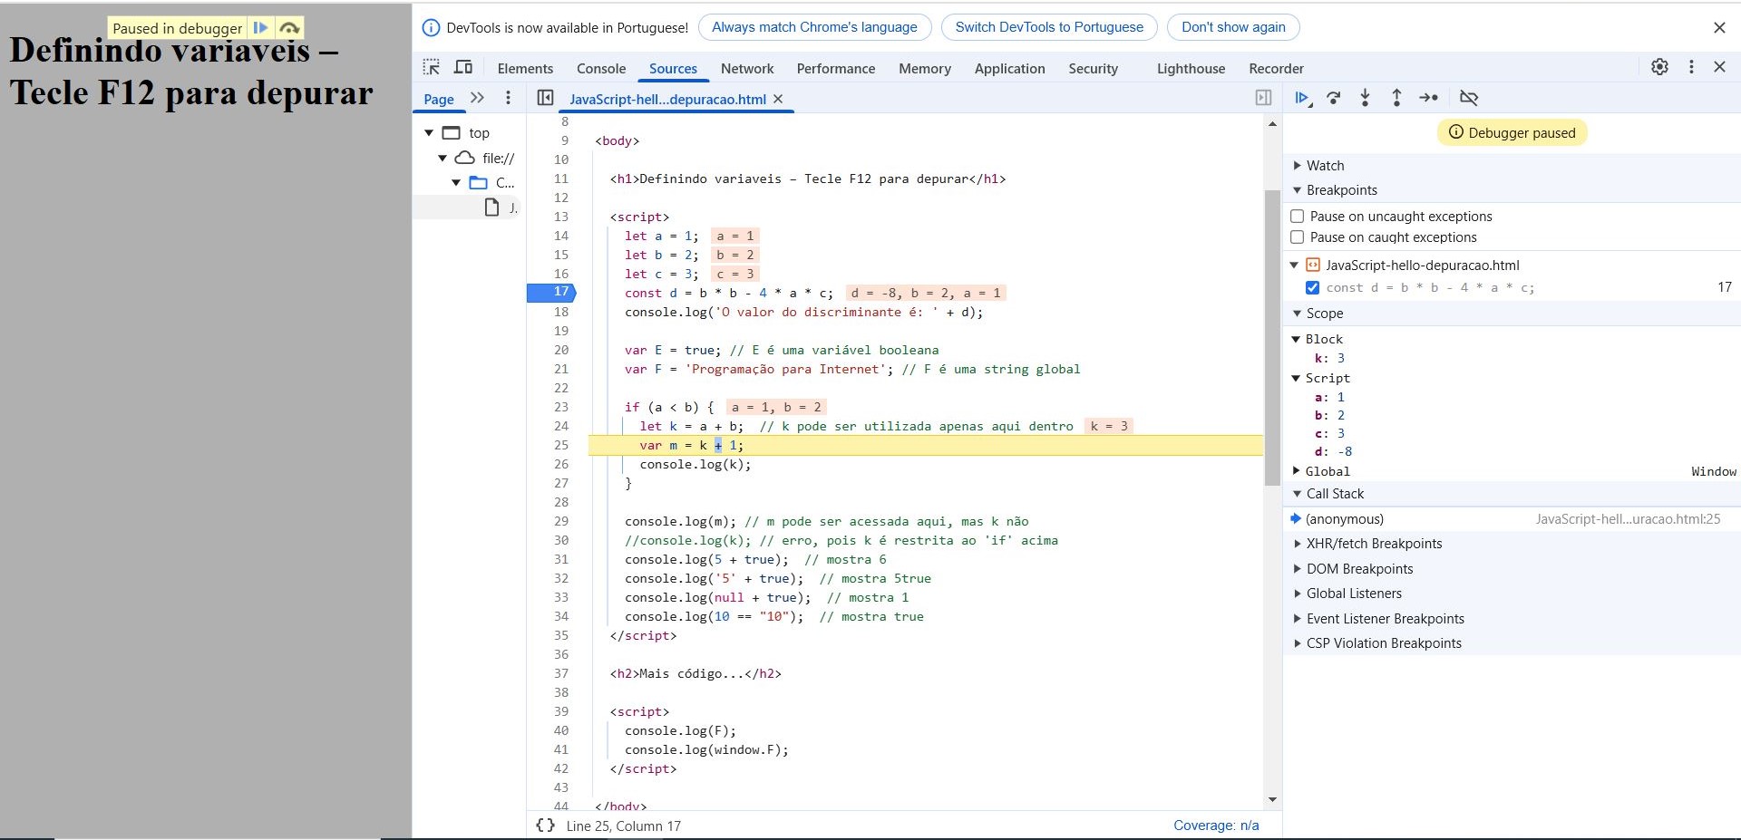Collapse the Block scope

(x=1297, y=339)
